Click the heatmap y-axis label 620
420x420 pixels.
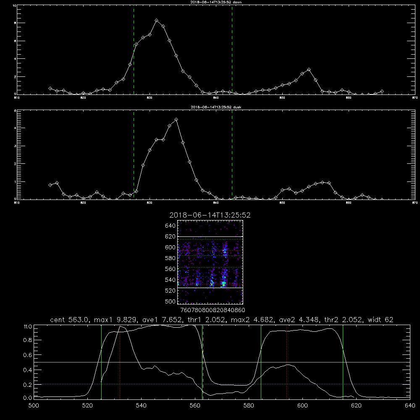click(x=170, y=236)
